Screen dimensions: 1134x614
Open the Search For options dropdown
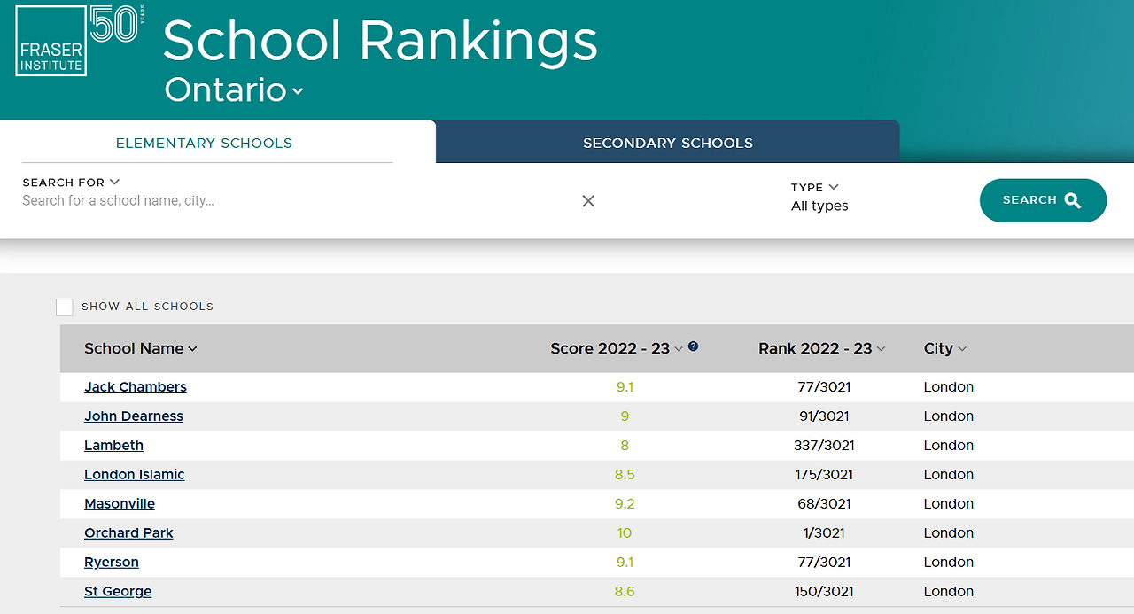tap(71, 183)
